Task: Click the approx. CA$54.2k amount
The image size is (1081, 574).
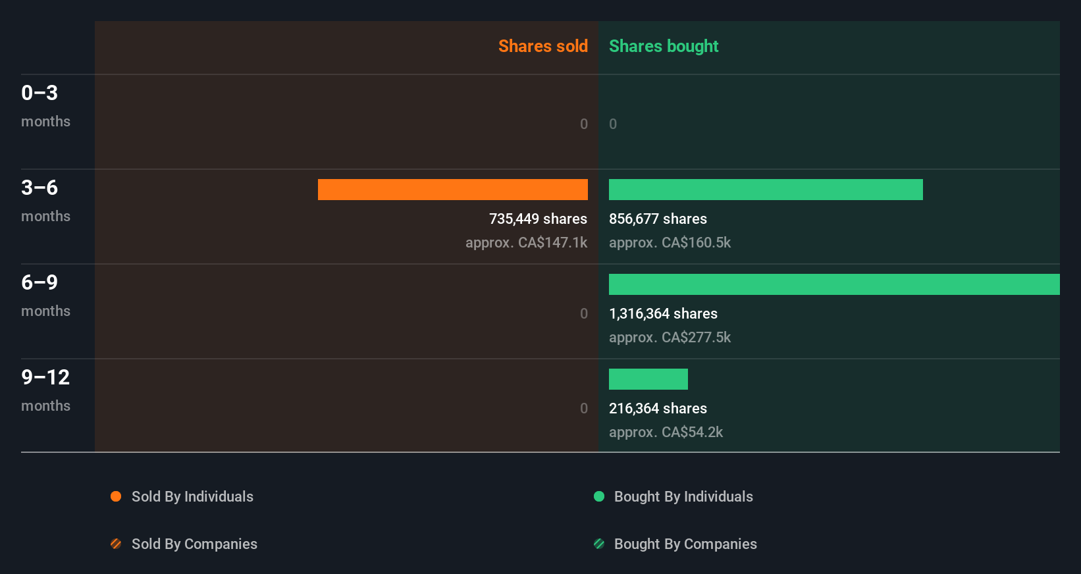Action: pos(666,432)
